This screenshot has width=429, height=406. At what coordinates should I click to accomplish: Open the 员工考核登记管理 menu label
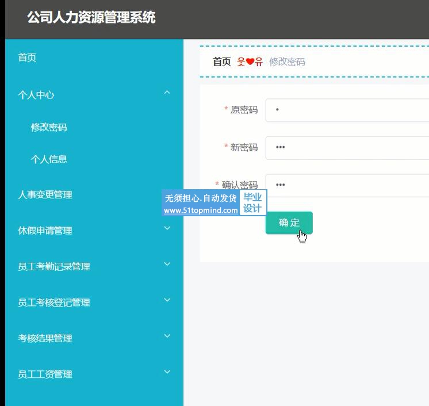[x=54, y=302]
